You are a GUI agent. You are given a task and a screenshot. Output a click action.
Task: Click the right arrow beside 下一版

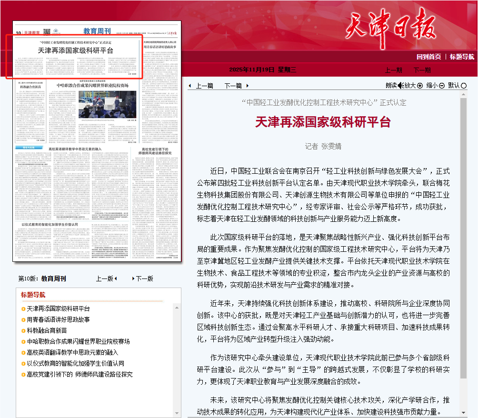coord(133,279)
